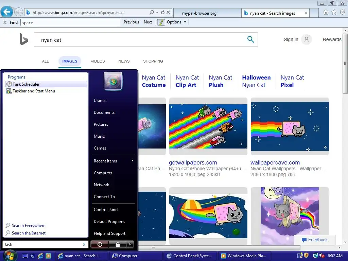This screenshot has width=348, height=261.
Task: Select the nyan cat - Search images tab
Action: click(x=273, y=13)
